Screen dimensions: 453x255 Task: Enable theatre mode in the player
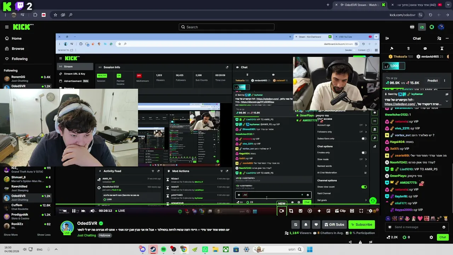pos(352,211)
